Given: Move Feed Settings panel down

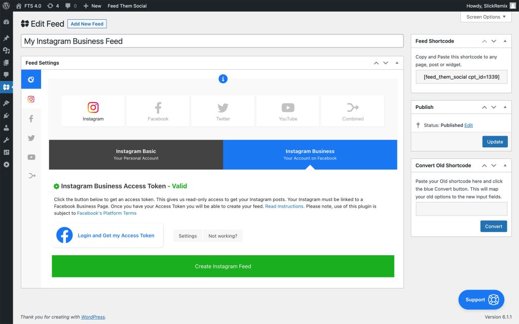Looking at the screenshot, I should (386, 63).
